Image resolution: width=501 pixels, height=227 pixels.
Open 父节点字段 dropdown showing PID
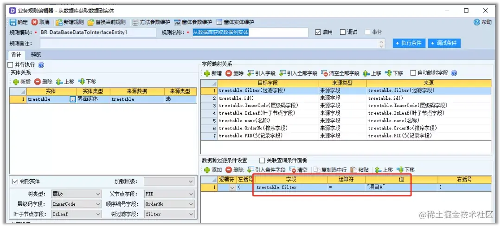tap(169, 194)
